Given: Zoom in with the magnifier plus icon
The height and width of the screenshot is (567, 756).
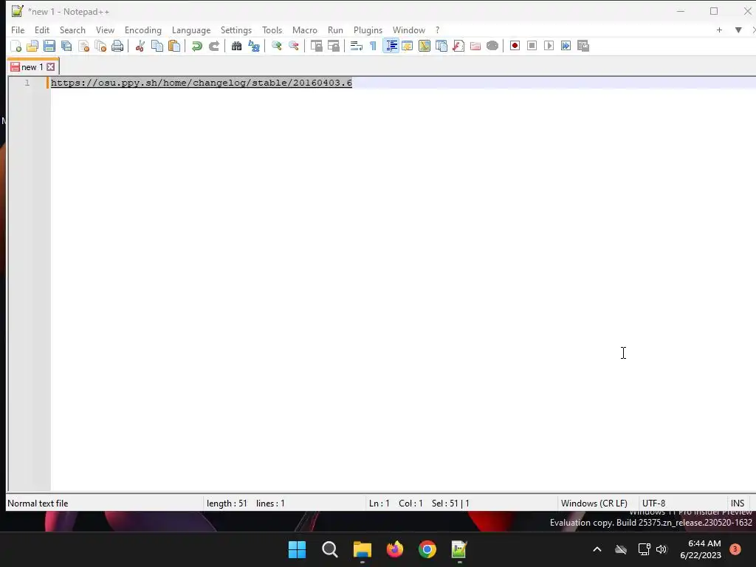Looking at the screenshot, I should 276,46.
